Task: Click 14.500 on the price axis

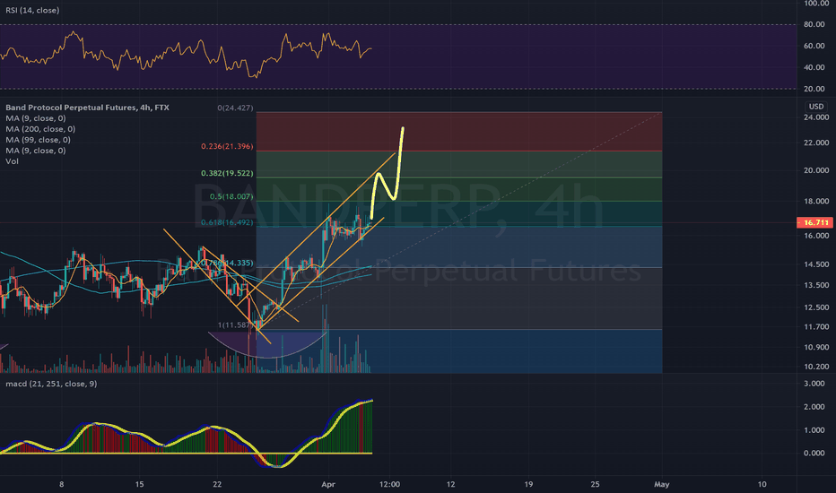Action: [816, 264]
